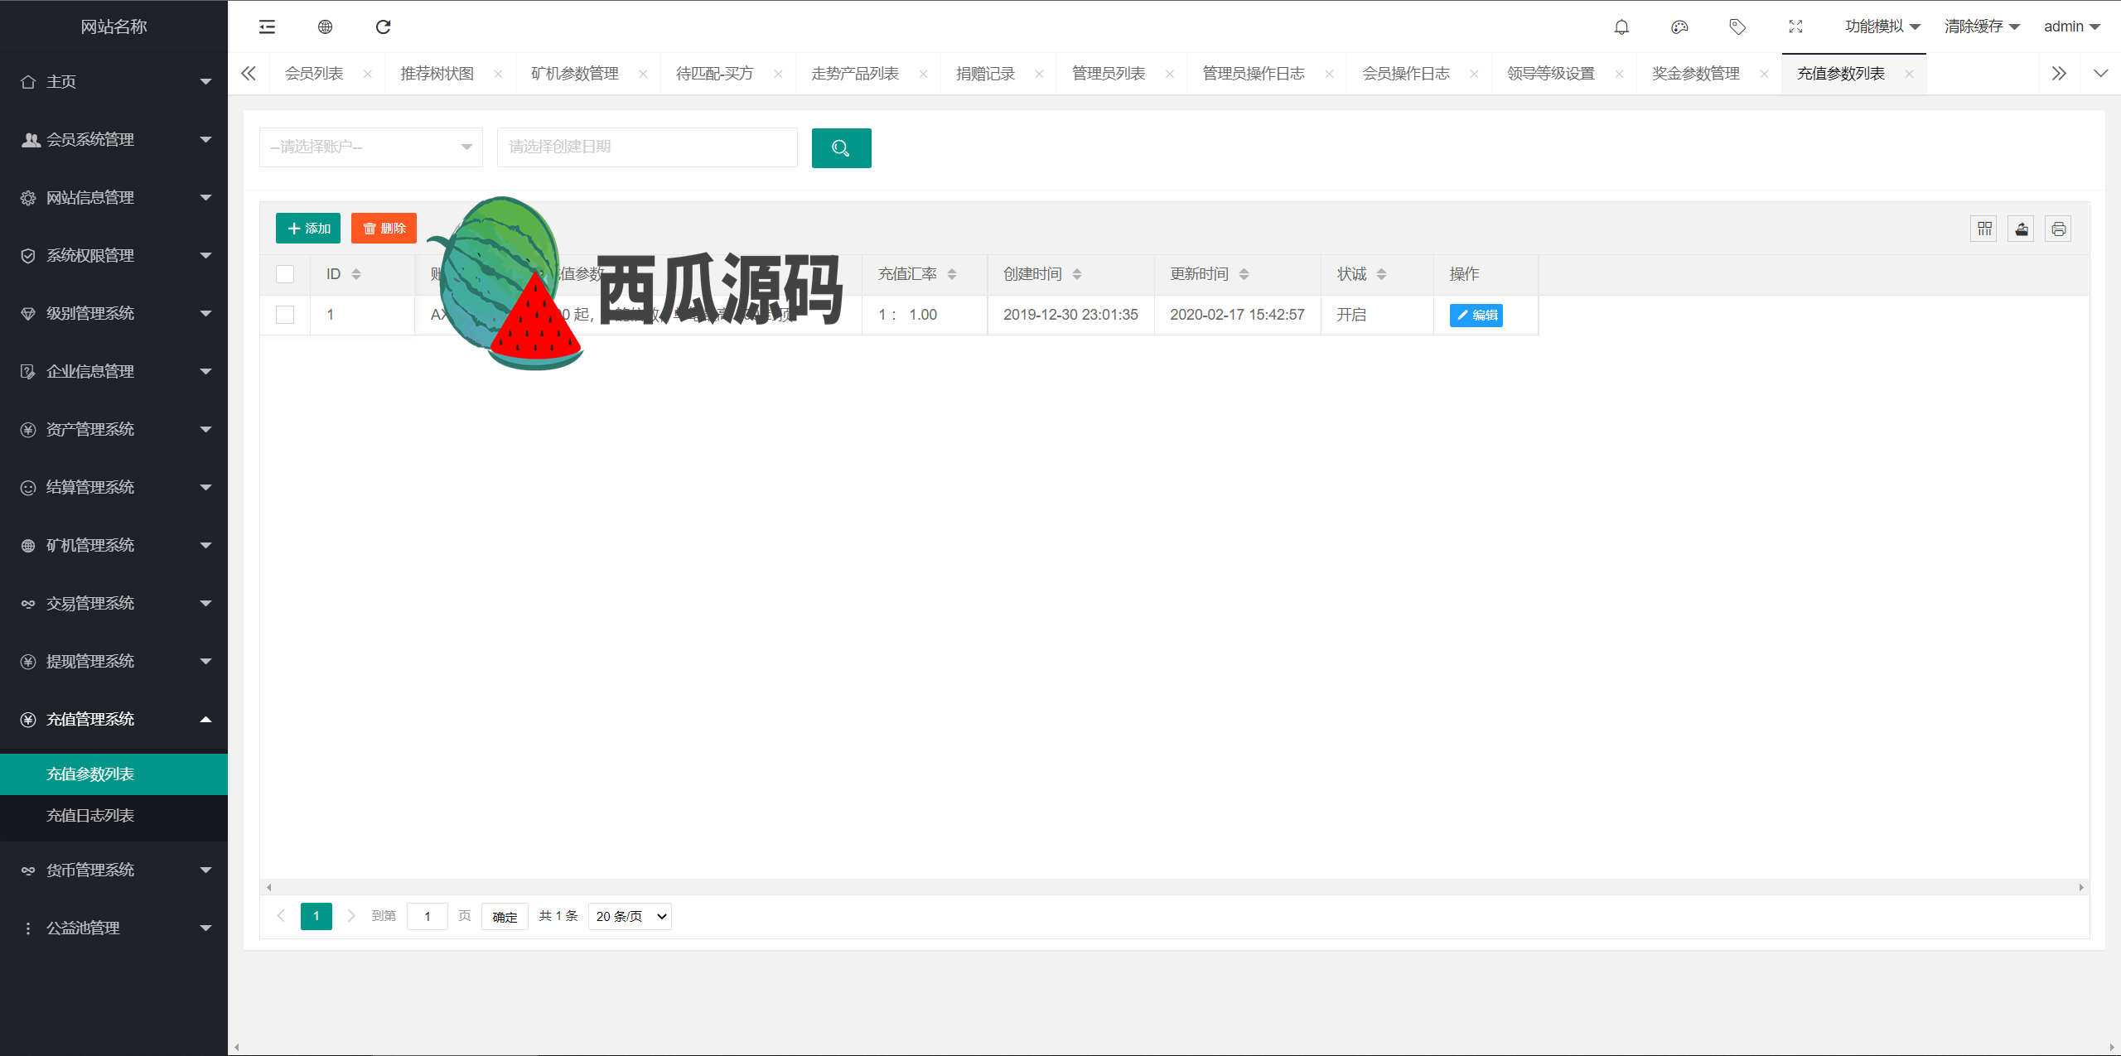Check the checkbox for row ID 1
Screen dimensions: 2121x1056
pos(285,315)
